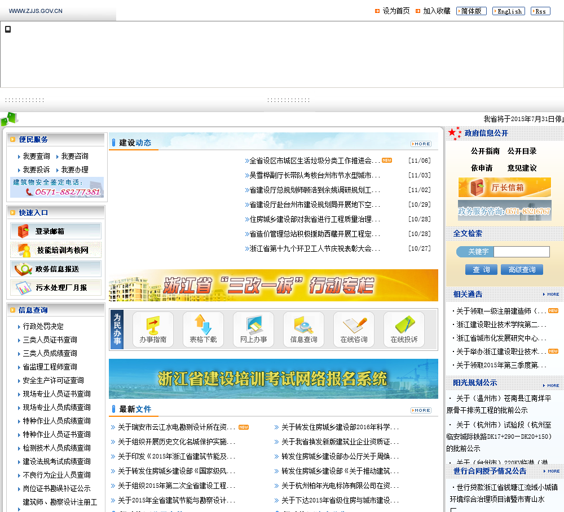Viewport: 564px width, 512px height.
Task: Open the 表格下载 download icon
Action: (203, 330)
